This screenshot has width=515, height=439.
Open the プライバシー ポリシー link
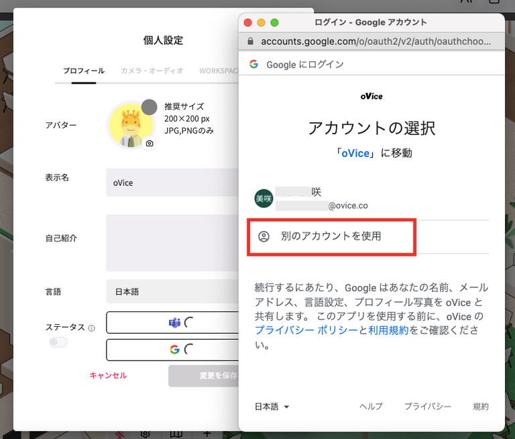[306, 330]
